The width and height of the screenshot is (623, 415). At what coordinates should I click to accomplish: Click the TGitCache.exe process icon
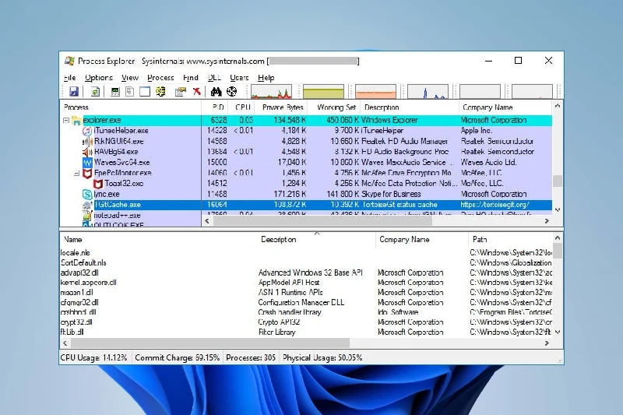point(87,205)
